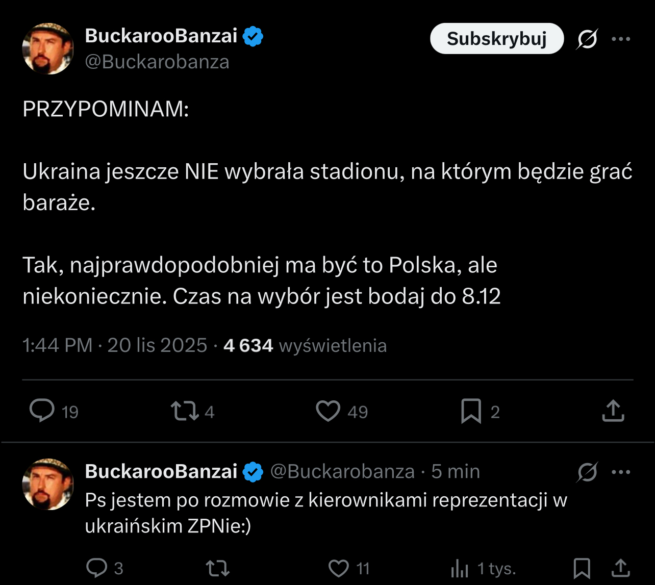View analytics of the follow-up post
655x585 pixels.
click(x=460, y=568)
